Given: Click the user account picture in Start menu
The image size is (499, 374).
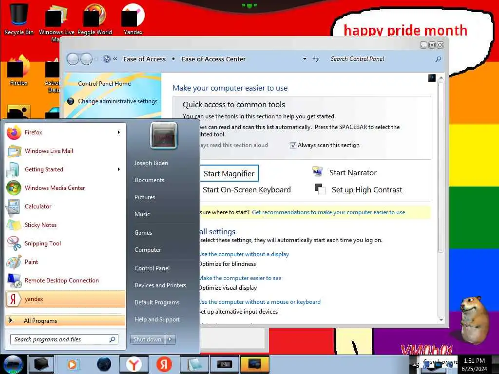Looking at the screenshot, I should click(164, 135).
